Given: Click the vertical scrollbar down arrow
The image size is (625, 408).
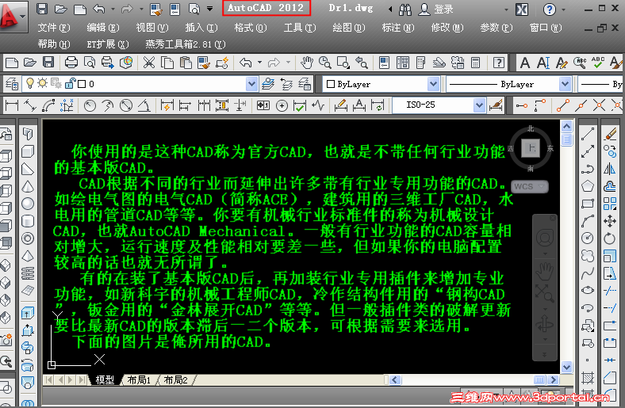Looking at the screenshot, I should (566, 367).
